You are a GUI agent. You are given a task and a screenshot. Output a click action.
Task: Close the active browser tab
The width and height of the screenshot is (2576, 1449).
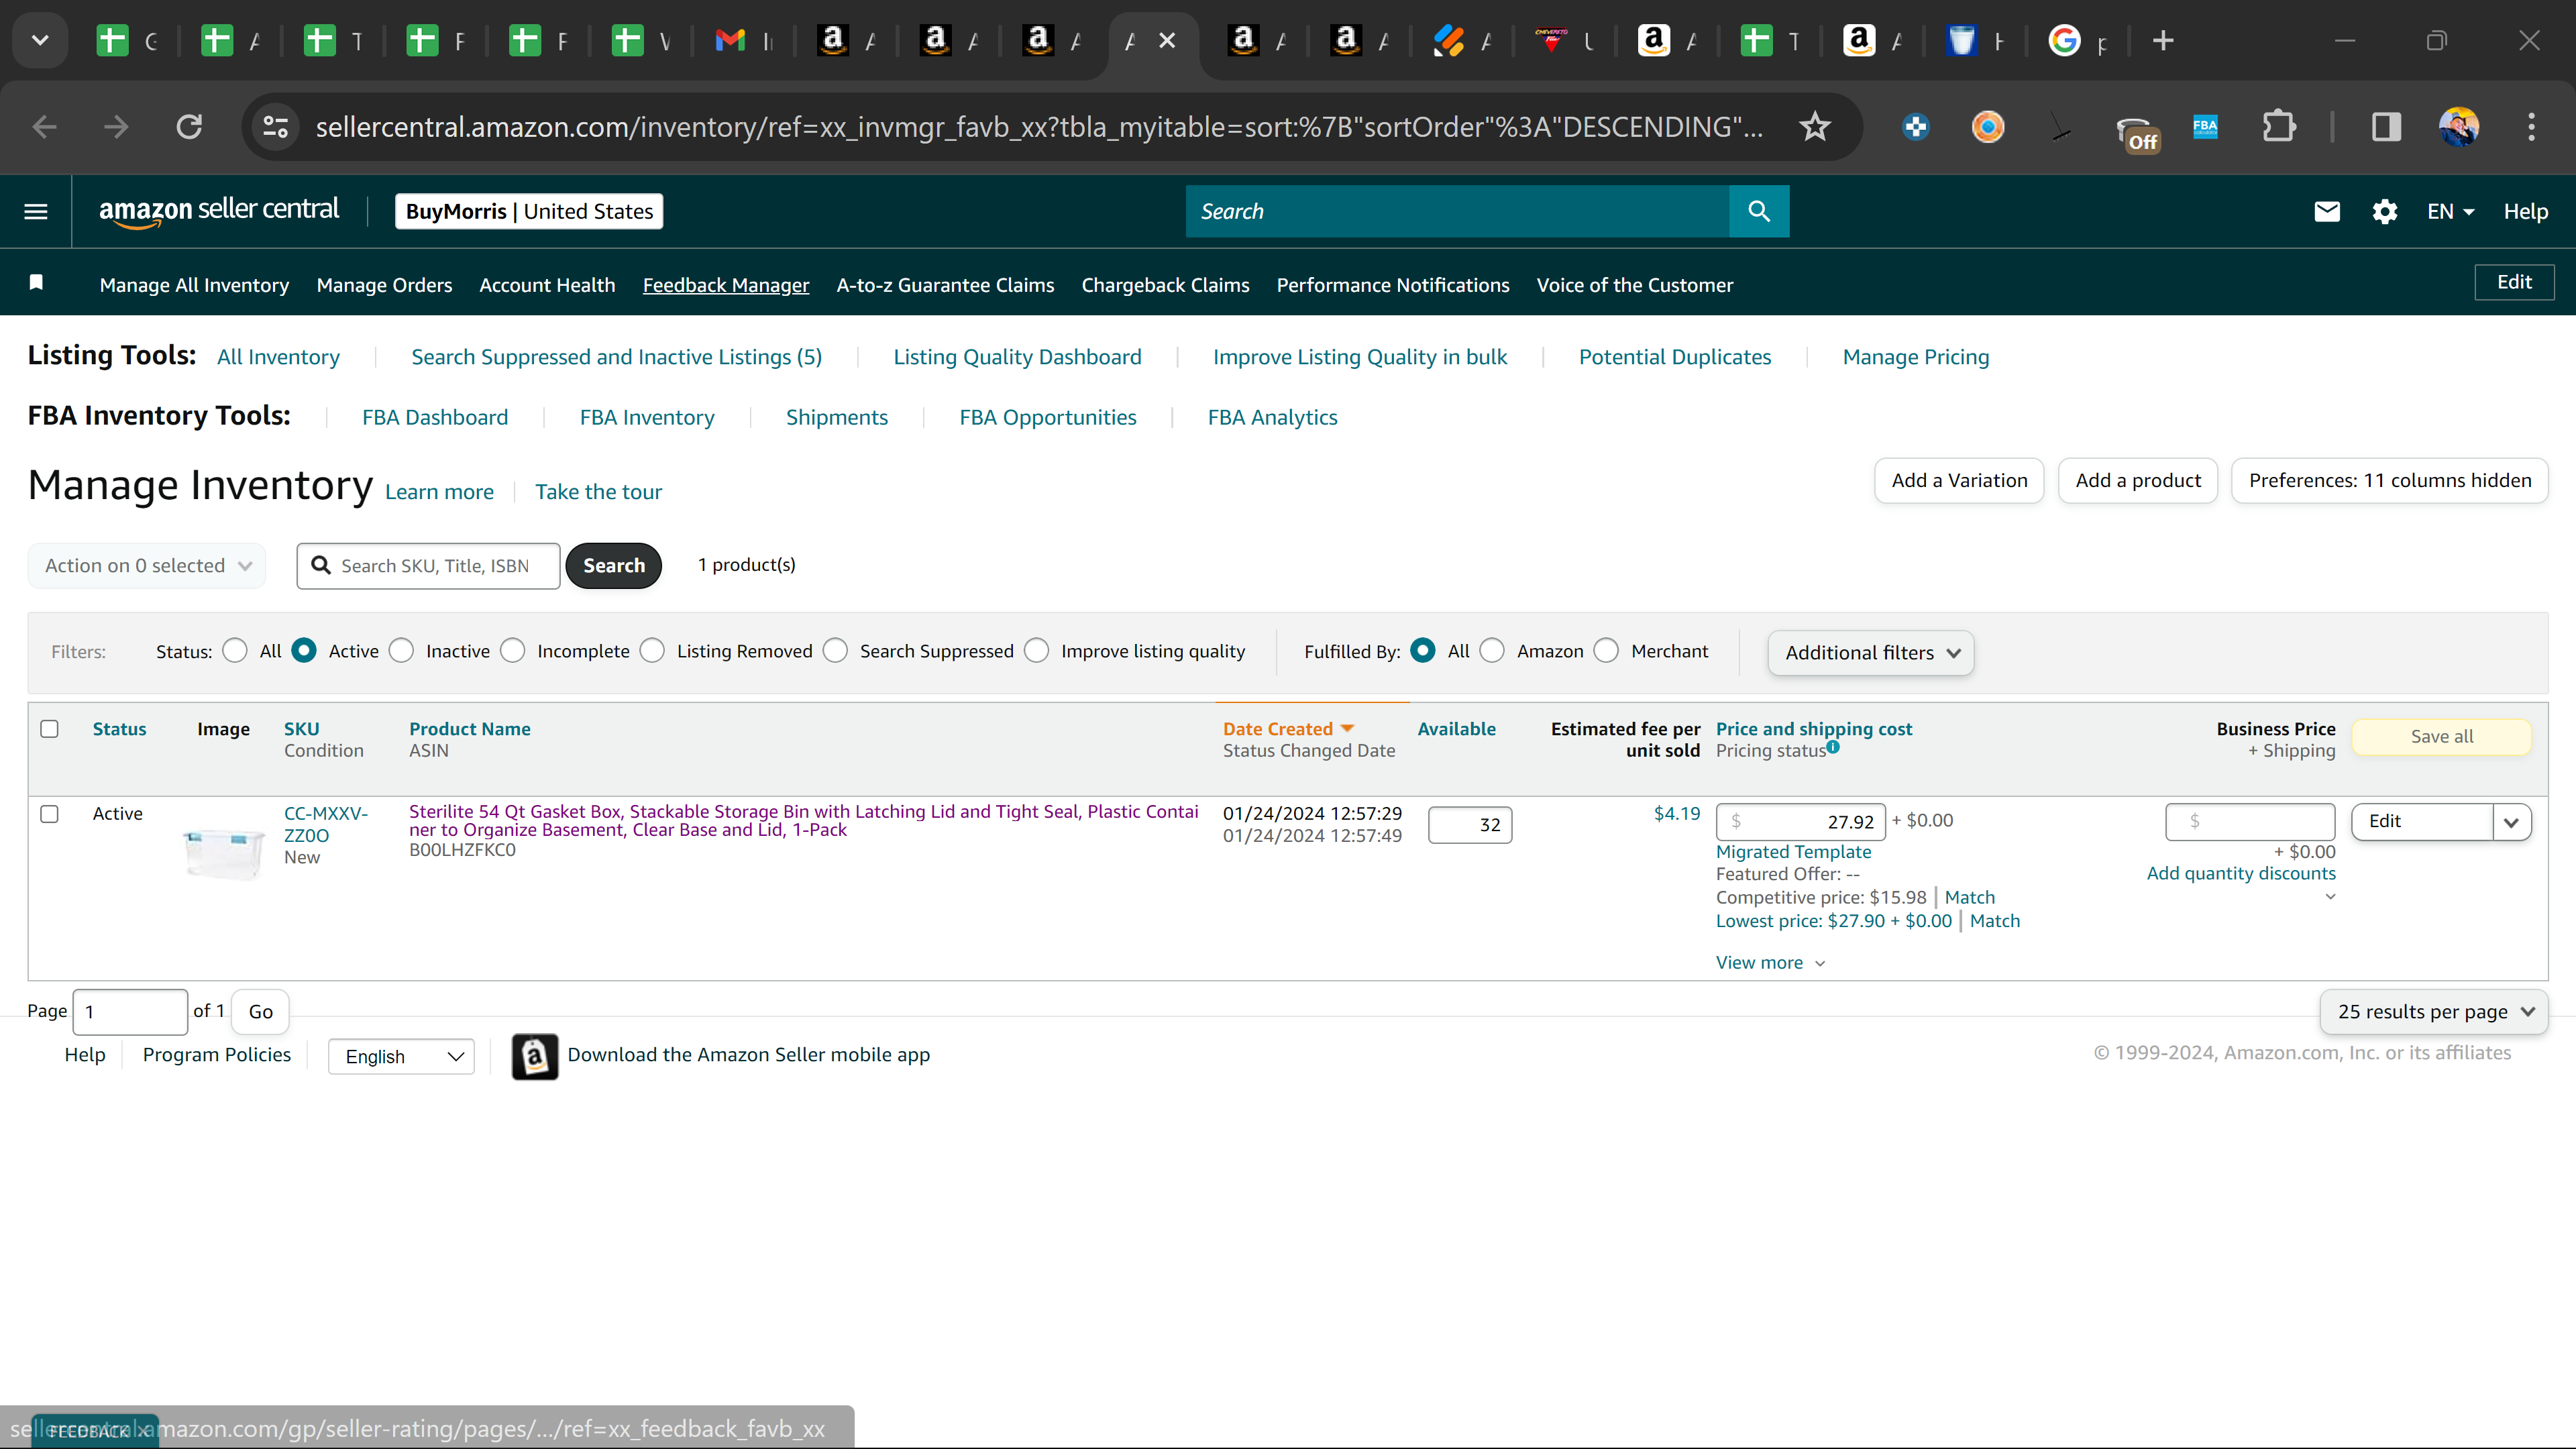point(1167,41)
